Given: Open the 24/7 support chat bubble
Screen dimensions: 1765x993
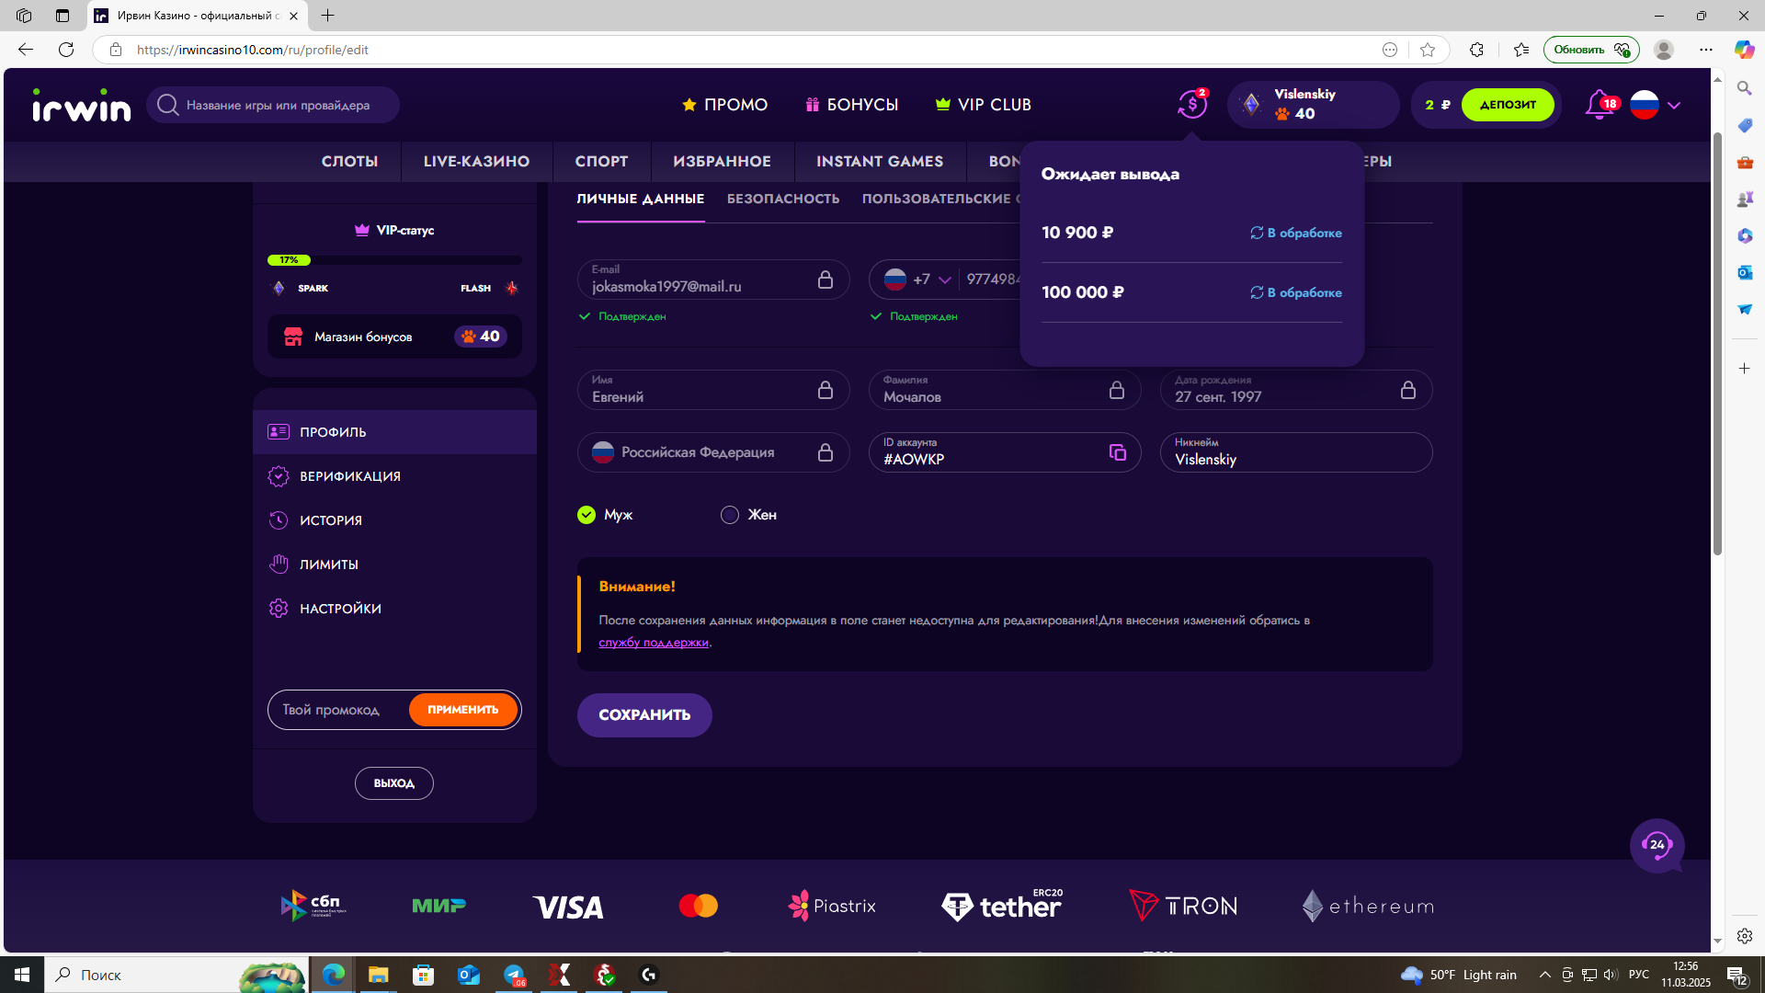Looking at the screenshot, I should pyautogui.click(x=1657, y=845).
